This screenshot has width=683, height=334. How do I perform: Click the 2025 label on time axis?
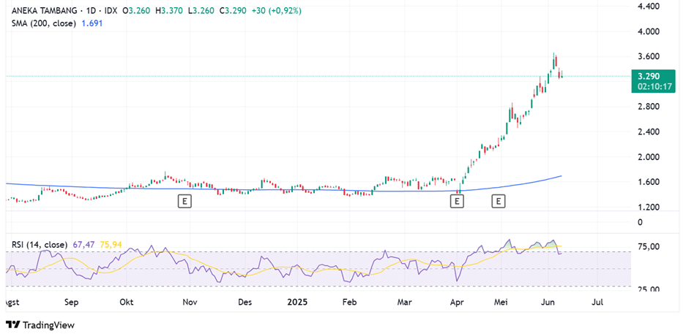[x=299, y=303]
